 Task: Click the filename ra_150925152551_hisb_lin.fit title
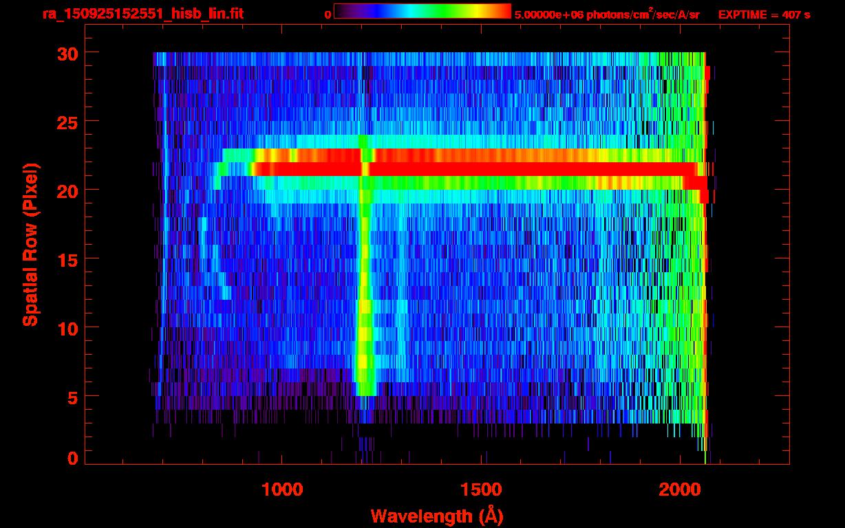click(x=142, y=14)
